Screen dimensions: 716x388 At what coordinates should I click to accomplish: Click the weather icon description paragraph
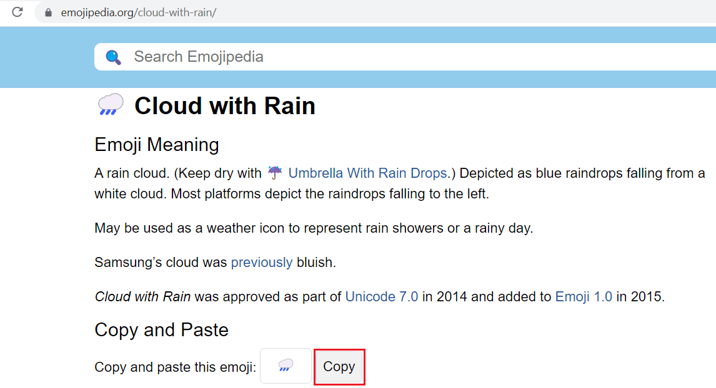[313, 228]
